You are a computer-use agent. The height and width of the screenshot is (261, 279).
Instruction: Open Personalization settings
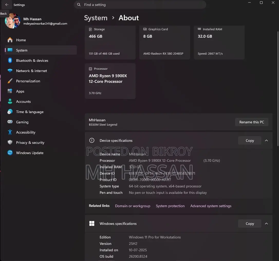(41, 81)
